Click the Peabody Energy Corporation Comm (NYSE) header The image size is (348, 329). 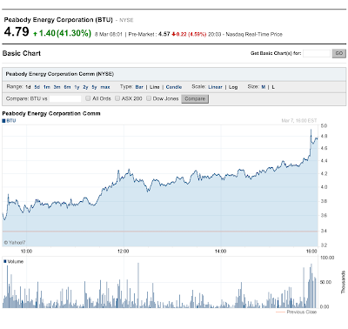pos(60,74)
